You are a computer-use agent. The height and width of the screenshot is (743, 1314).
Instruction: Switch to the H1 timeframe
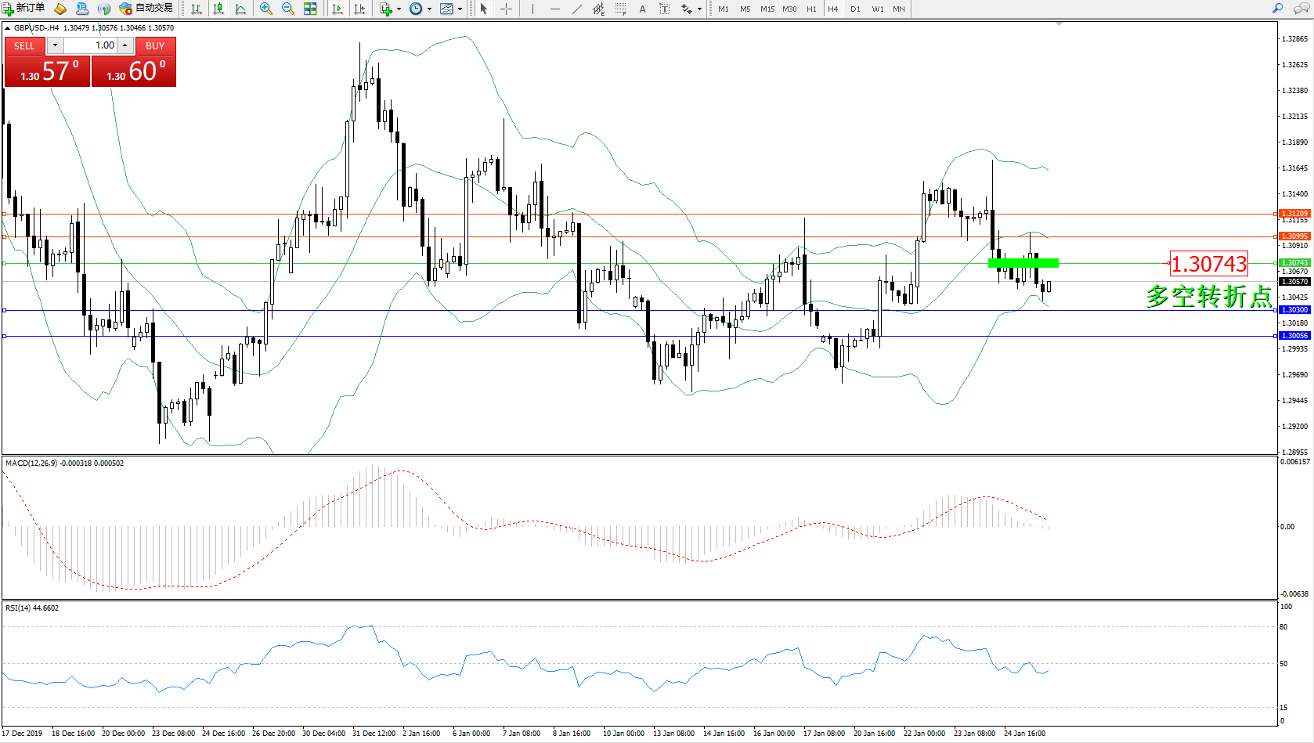[x=811, y=9]
